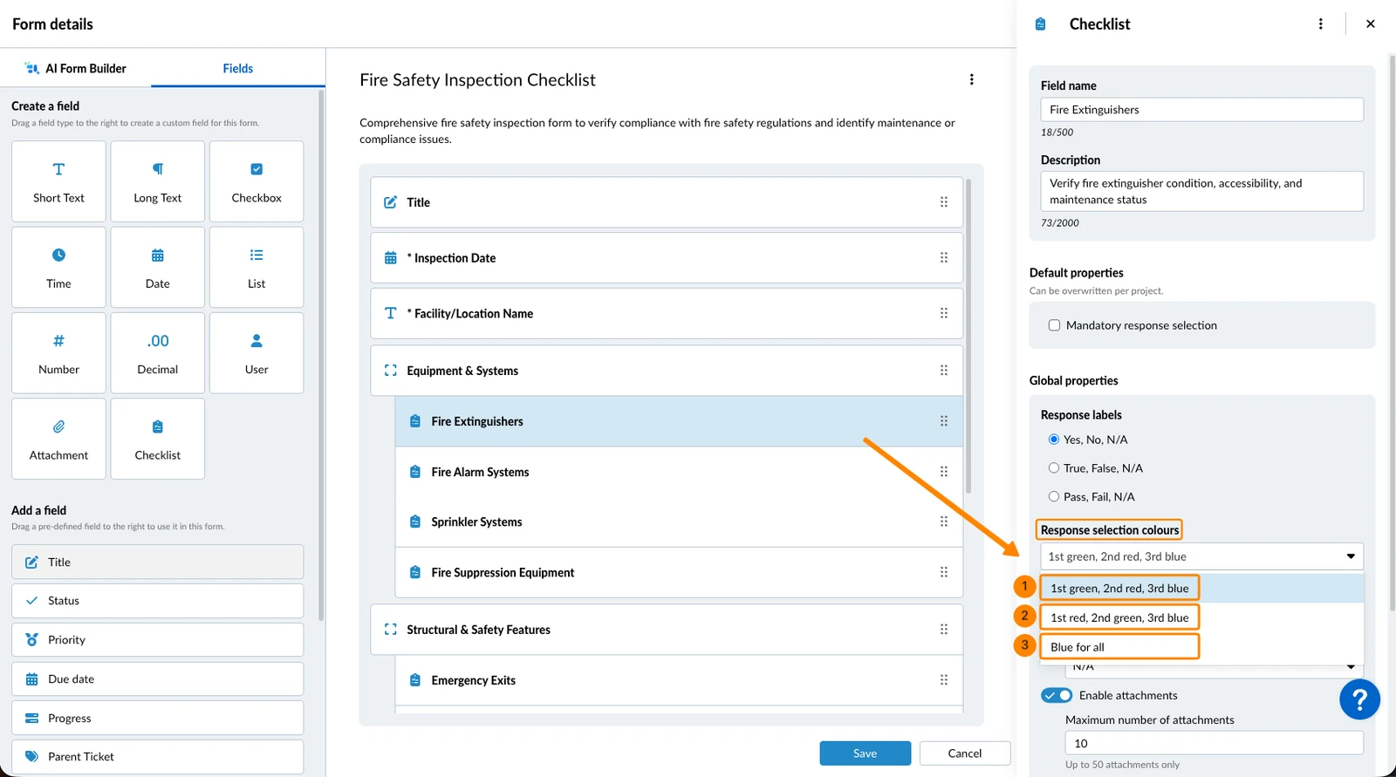The width and height of the screenshot is (1396, 777).
Task: Toggle the Enable attachments switch
Action: click(1057, 695)
